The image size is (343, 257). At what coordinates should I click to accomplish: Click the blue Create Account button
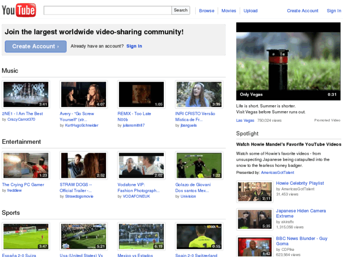[35, 46]
